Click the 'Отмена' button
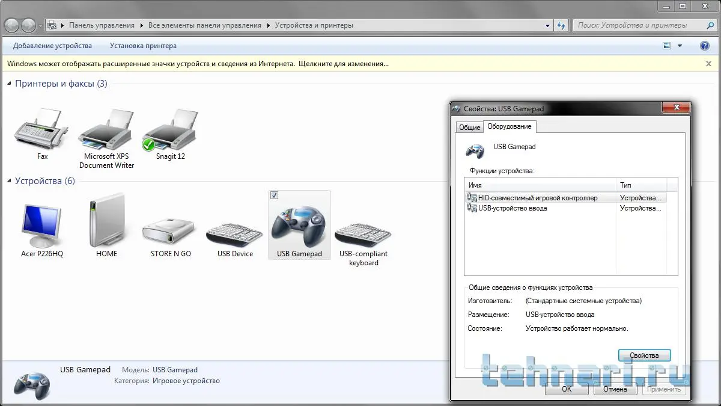 pyautogui.click(x=615, y=389)
